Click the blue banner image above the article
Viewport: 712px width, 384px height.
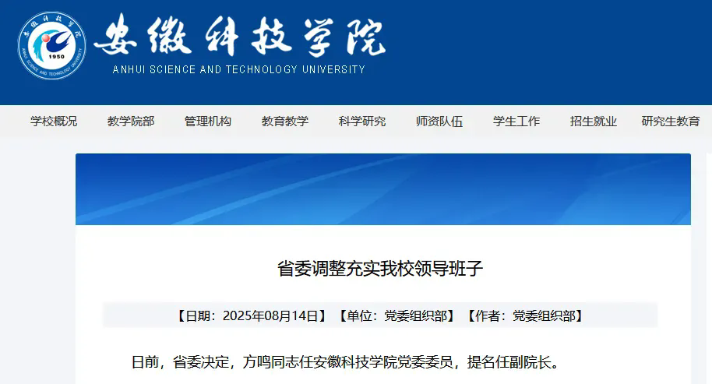(382, 189)
